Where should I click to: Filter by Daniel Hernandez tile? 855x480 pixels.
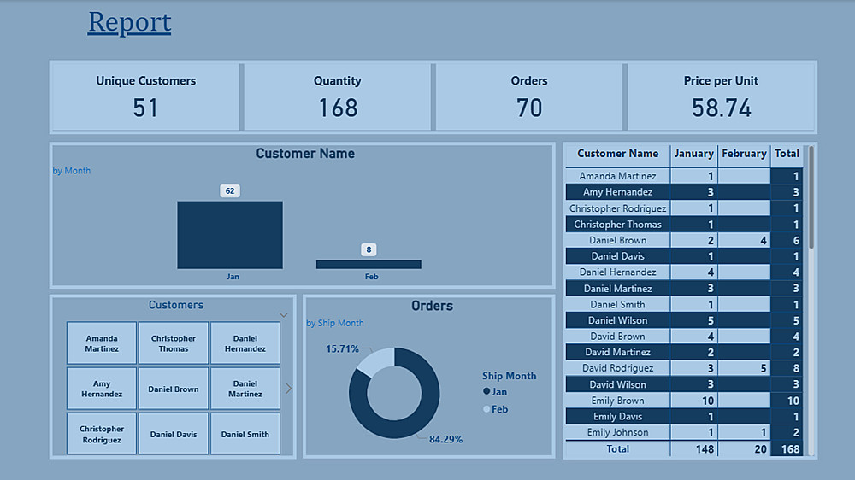coord(245,343)
